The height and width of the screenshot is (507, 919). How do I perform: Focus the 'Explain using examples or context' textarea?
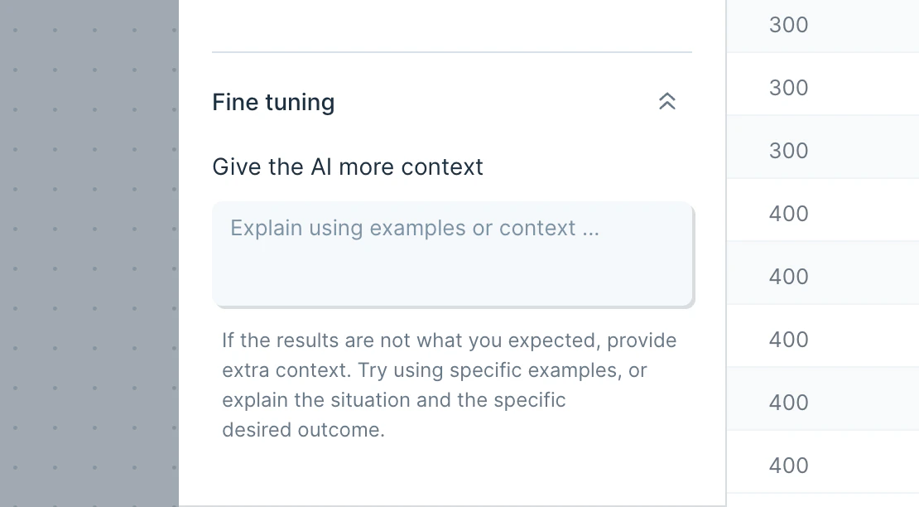pyautogui.click(x=453, y=254)
